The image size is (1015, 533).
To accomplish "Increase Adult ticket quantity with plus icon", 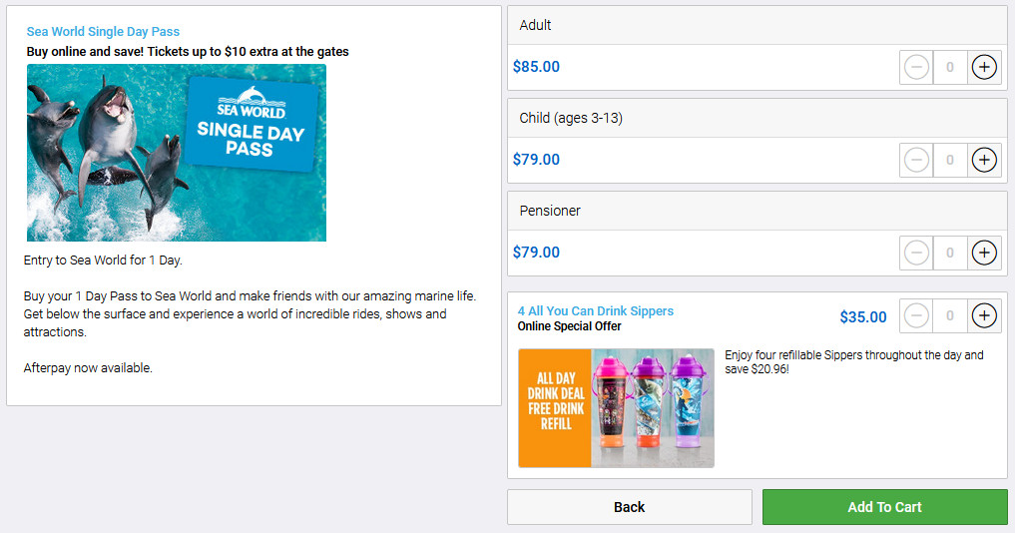I will pyautogui.click(x=984, y=67).
